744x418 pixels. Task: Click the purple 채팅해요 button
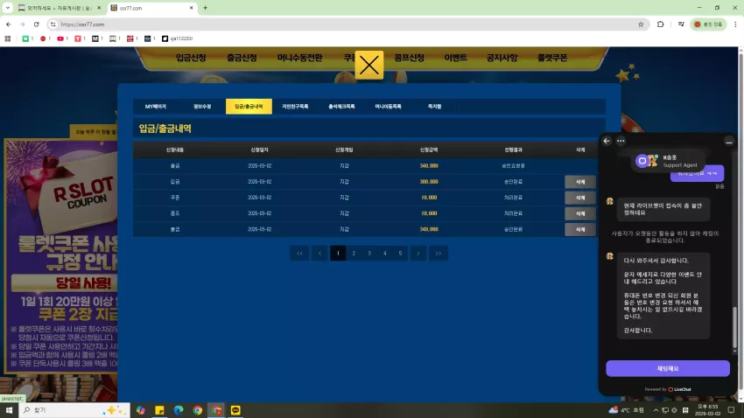click(668, 368)
